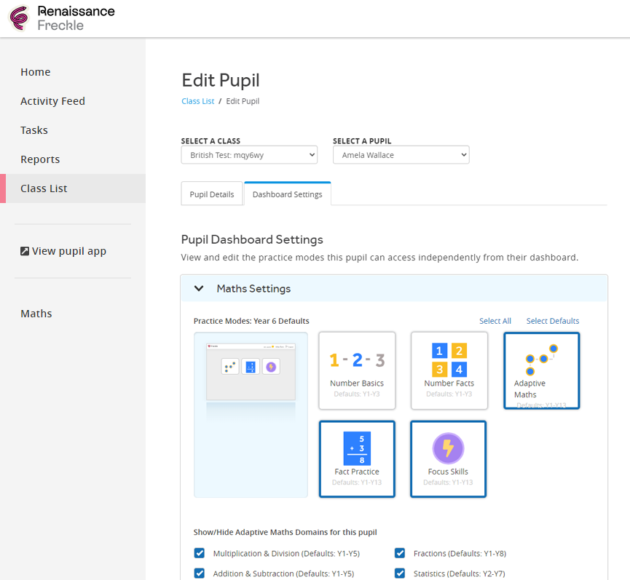Click the Edit Pupil breadcrumb text
Image resolution: width=630 pixels, height=580 pixels.
[x=243, y=101]
